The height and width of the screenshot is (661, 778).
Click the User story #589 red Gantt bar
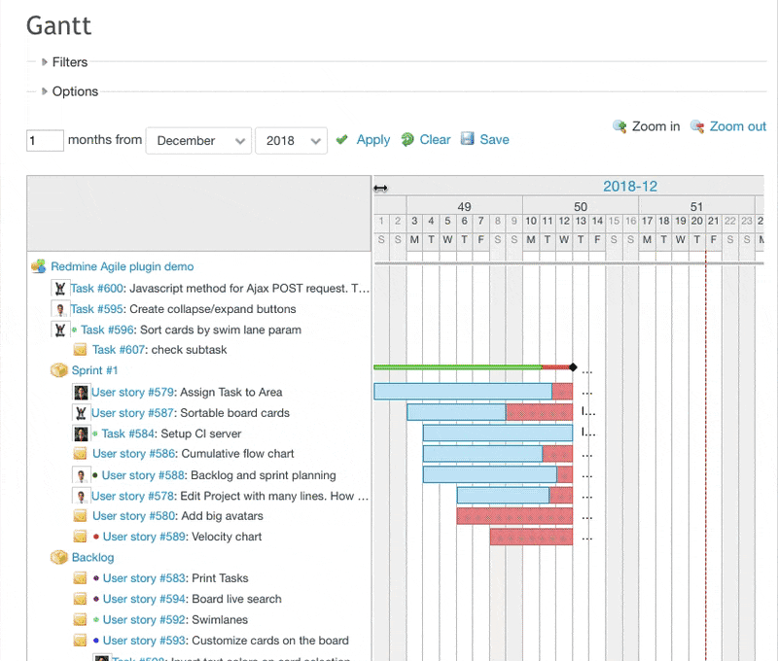[x=531, y=537]
